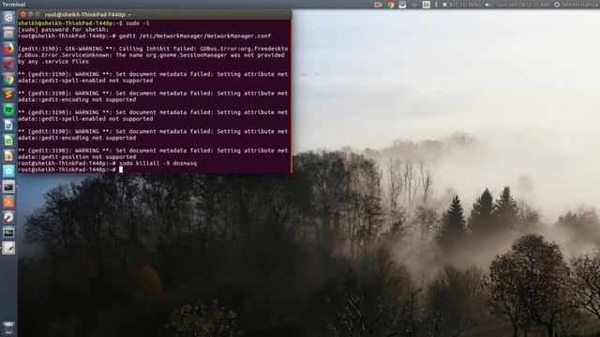
Task: Open LibreOffice Impress from the launcher
Action: pos(8,155)
